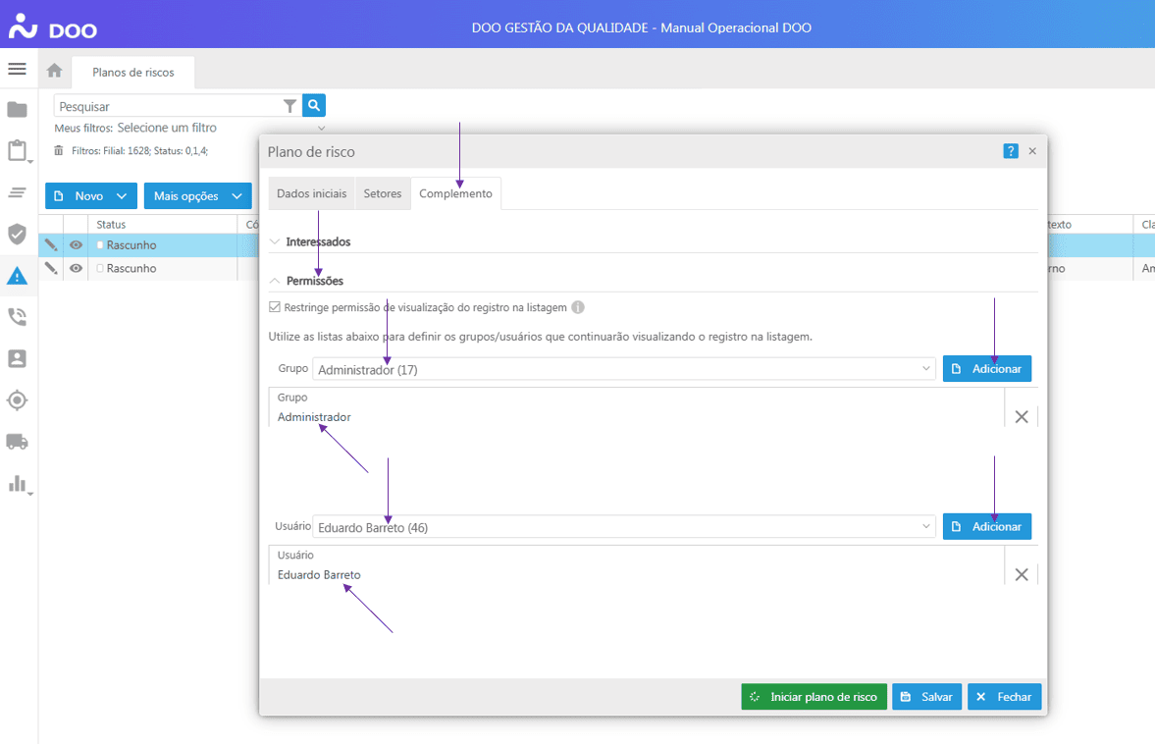Image resolution: width=1155 pixels, height=746 pixels.
Task: Click eye icon on second Rascunho row
Action: click(76, 268)
